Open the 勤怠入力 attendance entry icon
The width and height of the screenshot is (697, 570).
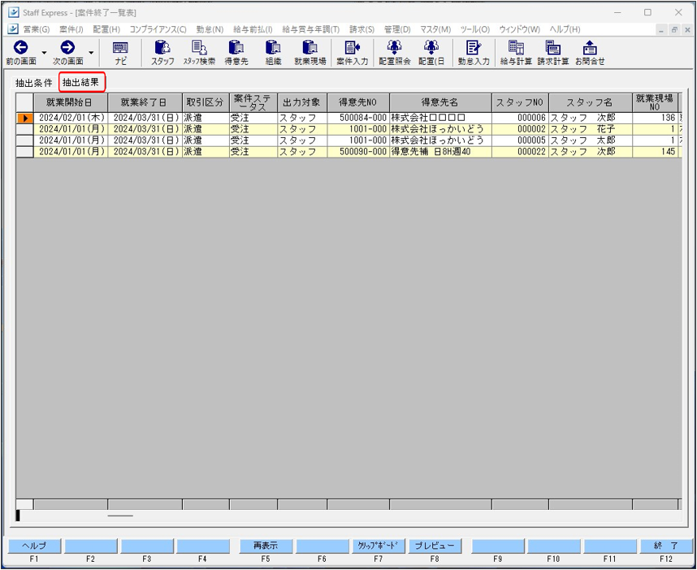pyautogui.click(x=474, y=48)
